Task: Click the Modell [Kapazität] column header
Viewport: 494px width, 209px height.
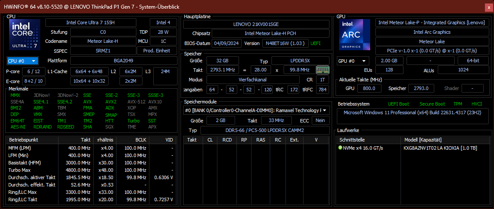Action: click(444, 140)
